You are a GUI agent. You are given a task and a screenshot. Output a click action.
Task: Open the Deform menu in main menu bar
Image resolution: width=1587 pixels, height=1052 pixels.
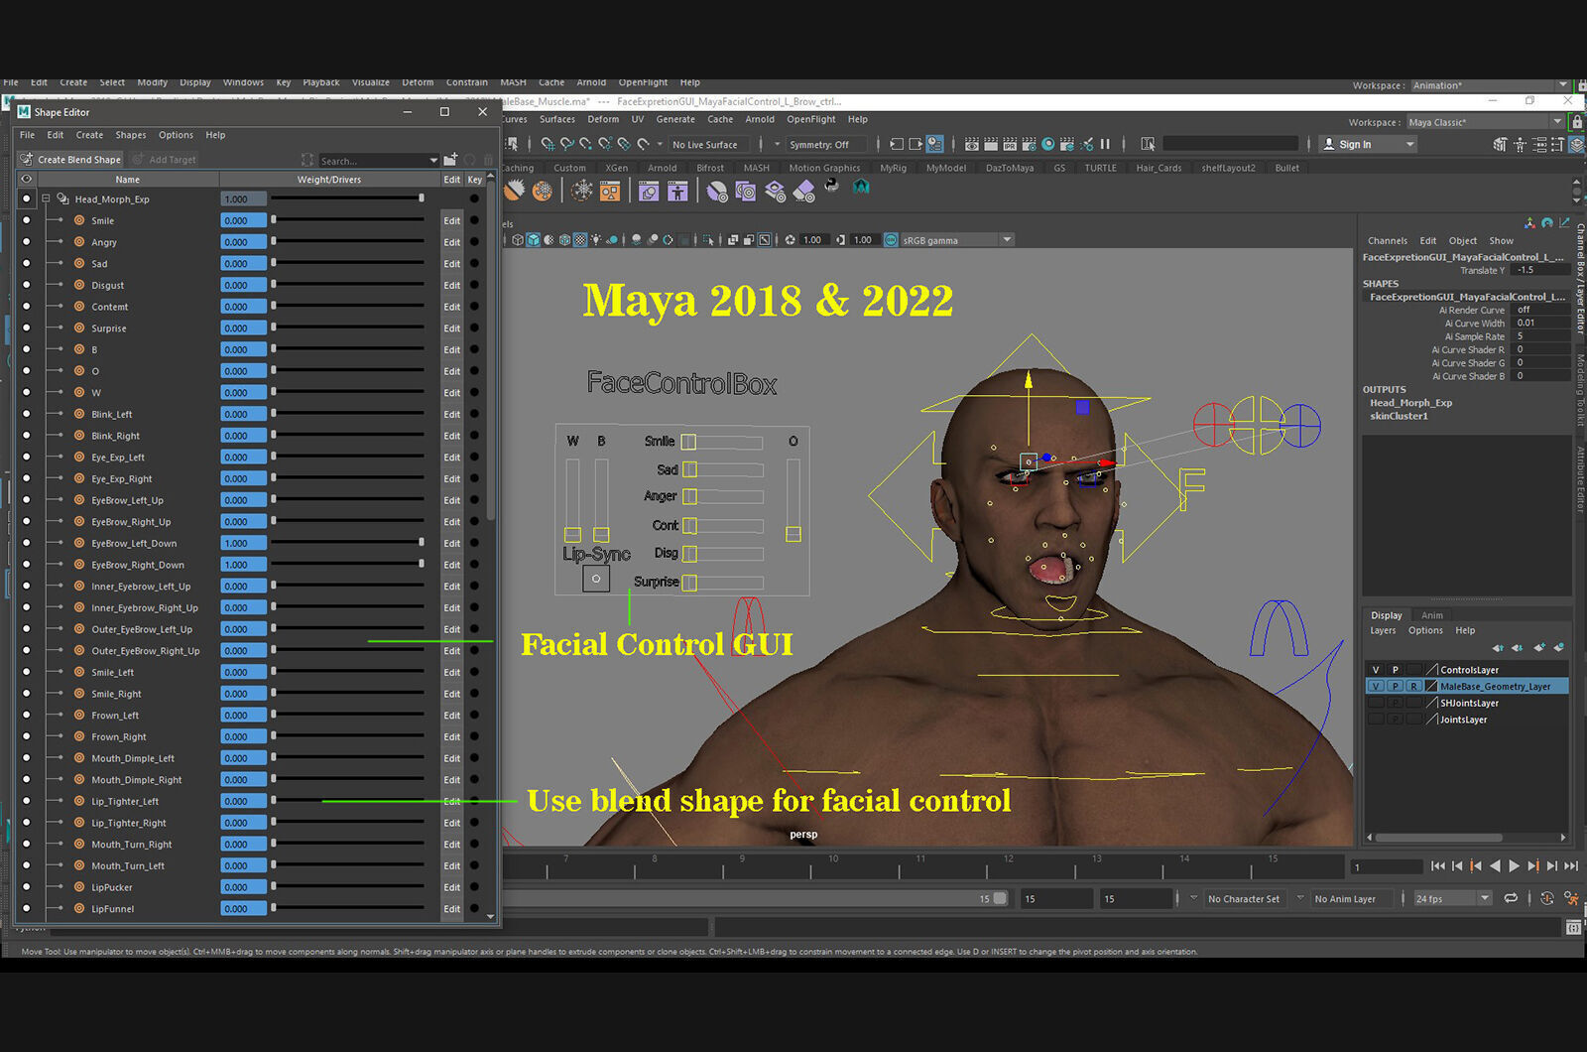(x=418, y=82)
